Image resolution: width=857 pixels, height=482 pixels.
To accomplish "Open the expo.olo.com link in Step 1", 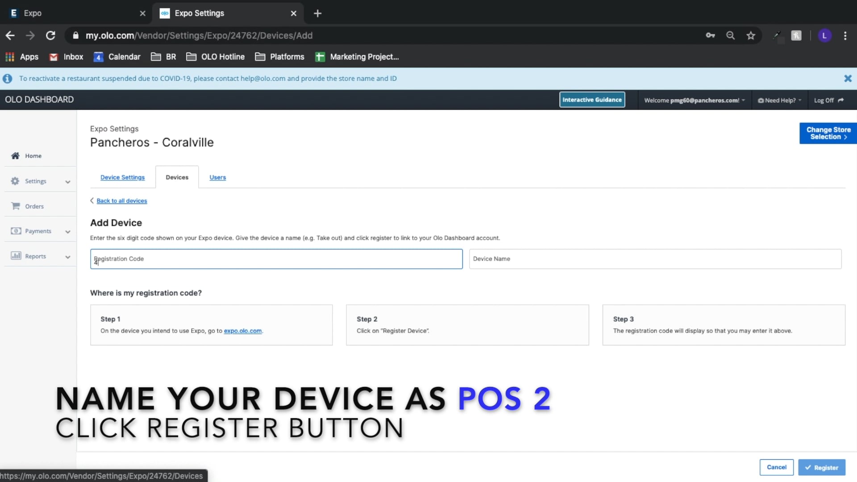I will coord(242,331).
